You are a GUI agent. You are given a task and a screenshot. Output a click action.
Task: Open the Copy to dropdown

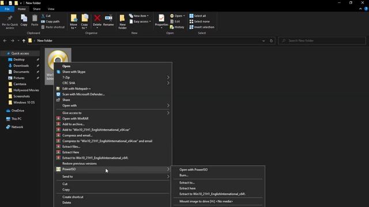click(84, 26)
